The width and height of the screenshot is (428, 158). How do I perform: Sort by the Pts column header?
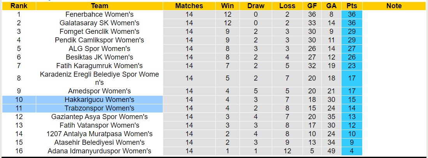click(352, 6)
